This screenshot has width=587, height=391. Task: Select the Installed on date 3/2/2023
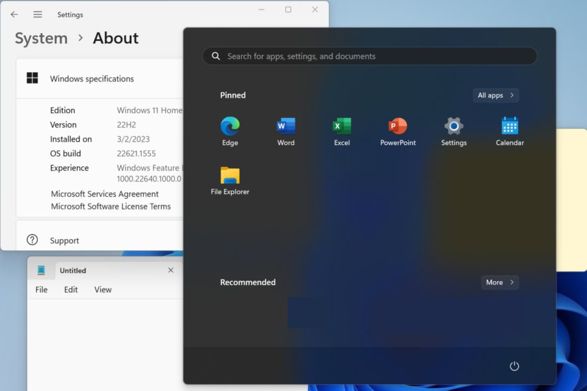tap(133, 139)
